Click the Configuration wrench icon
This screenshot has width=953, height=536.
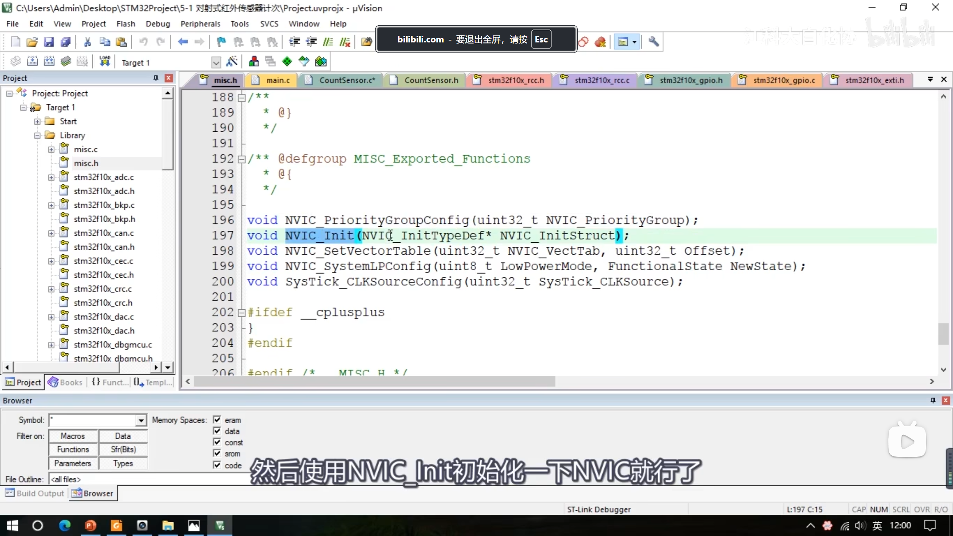click(653, 42)
